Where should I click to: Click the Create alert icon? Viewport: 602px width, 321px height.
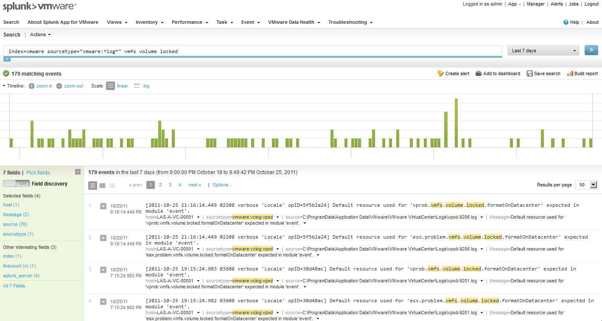pos(440,73)
